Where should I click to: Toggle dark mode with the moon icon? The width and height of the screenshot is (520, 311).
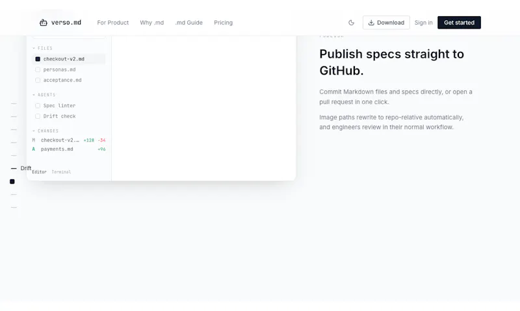coord(351,23)
